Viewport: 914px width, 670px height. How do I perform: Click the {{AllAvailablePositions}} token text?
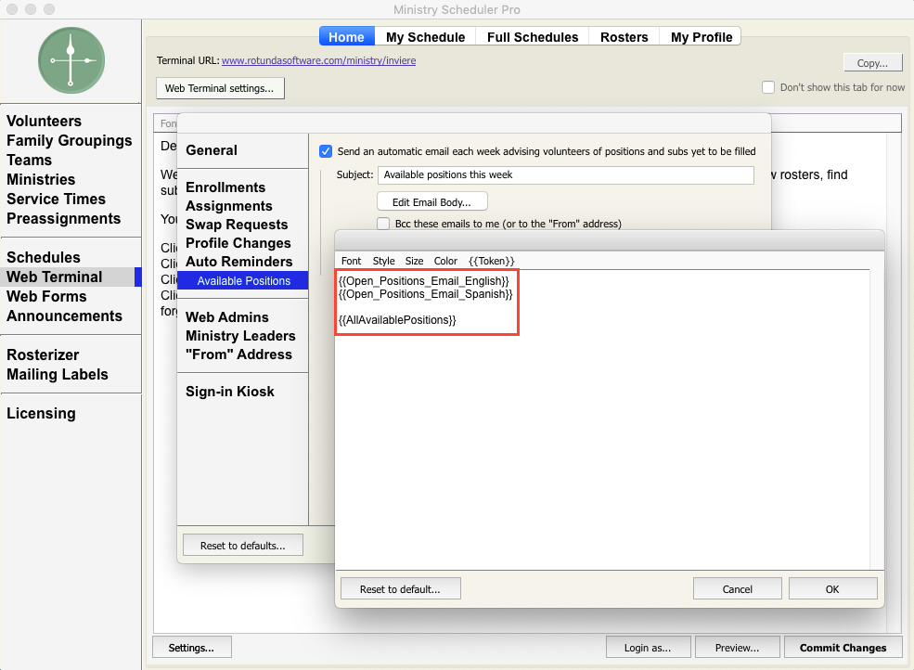397,320
